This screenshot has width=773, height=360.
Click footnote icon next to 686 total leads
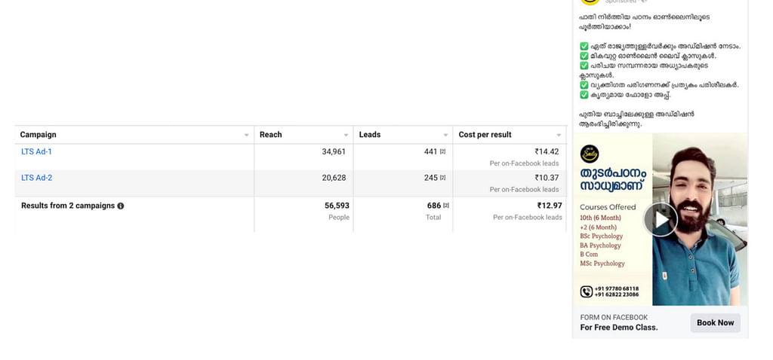pyautogui.click(x=446, y=206)
